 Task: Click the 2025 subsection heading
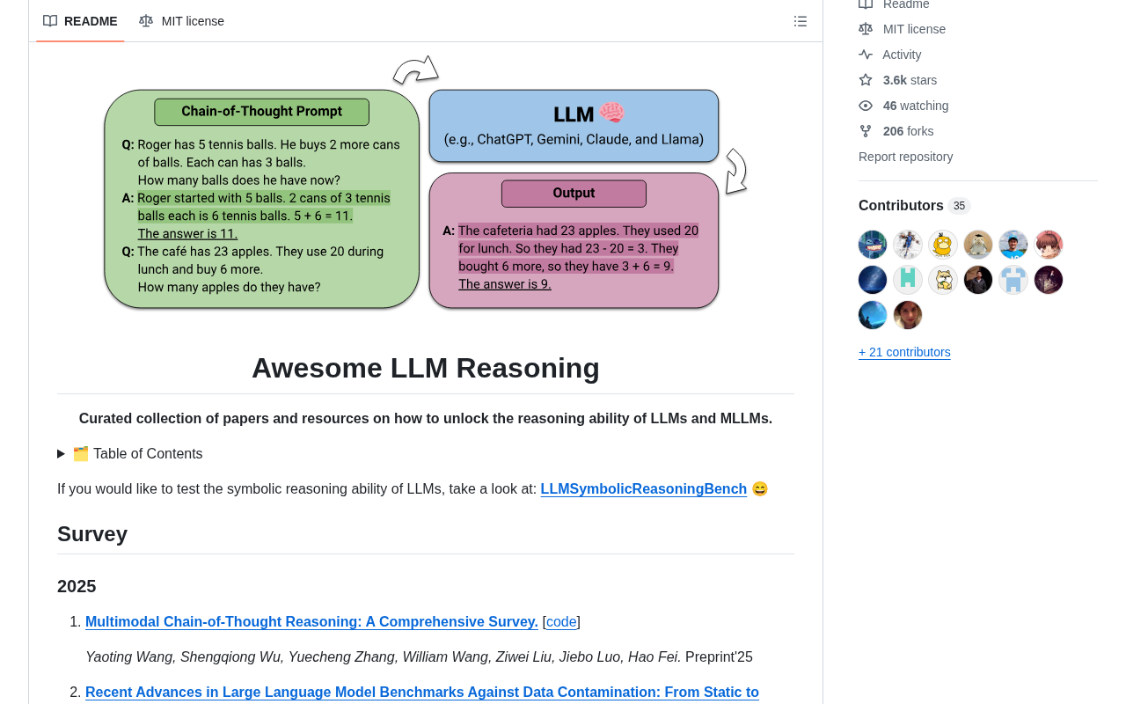point(77,586)
